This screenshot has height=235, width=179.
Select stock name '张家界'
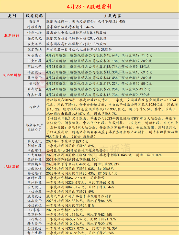coord(35,210)
